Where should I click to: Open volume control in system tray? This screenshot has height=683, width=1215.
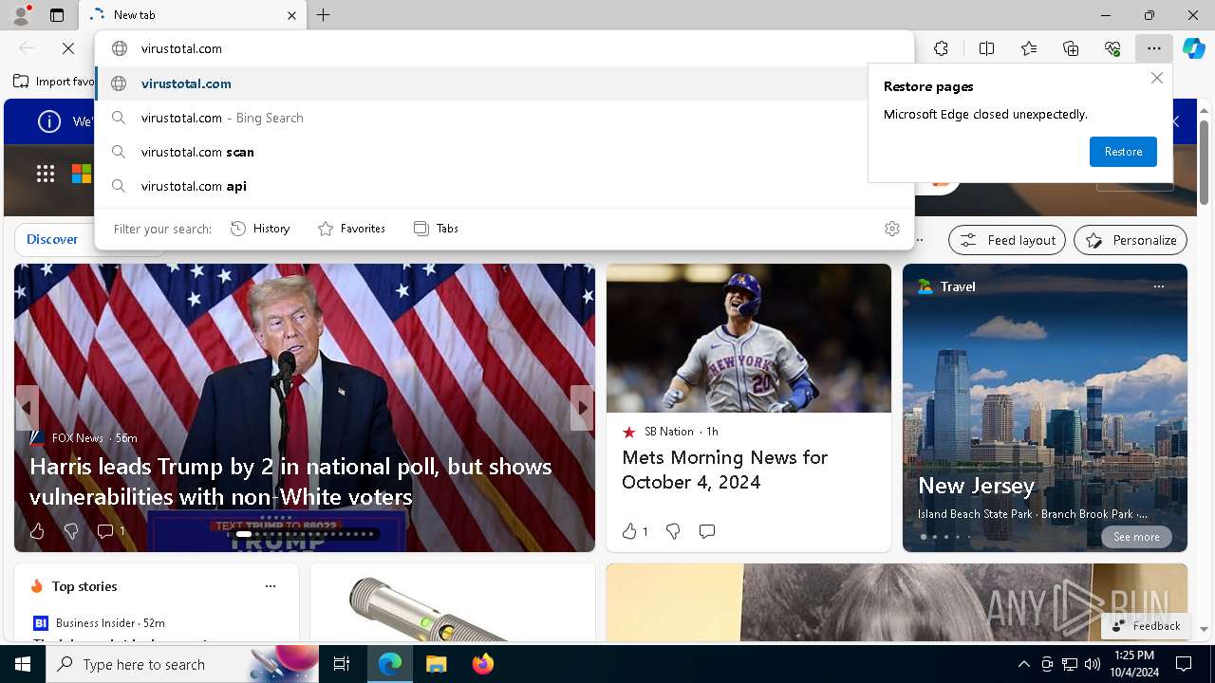click(1092, 664)
